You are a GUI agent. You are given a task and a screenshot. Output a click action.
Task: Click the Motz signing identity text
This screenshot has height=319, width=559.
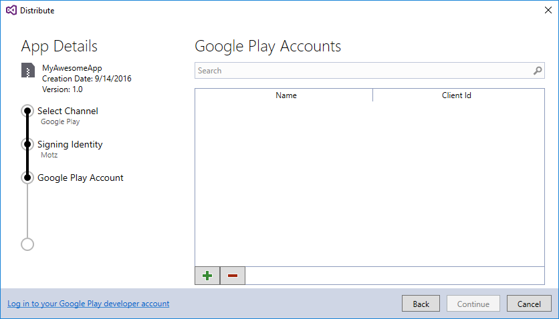click(x=49, y=155)
